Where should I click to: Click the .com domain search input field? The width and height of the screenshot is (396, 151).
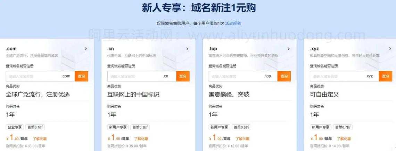40,76
